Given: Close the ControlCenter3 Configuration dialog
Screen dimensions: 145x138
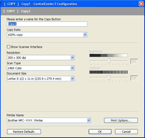Looking at the screenshot, I should (x=141, y=4).
